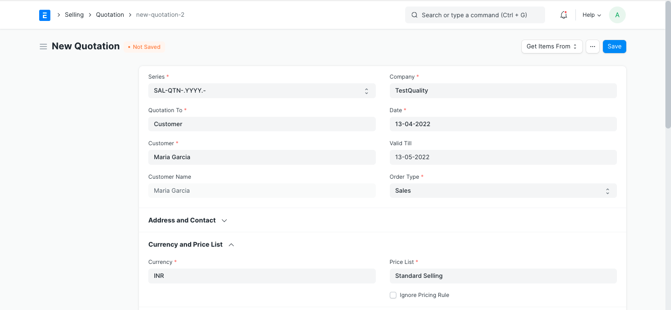Open the Help menu
The height and width of the screenshot is (310, 671).
click(x=590, y=14)
